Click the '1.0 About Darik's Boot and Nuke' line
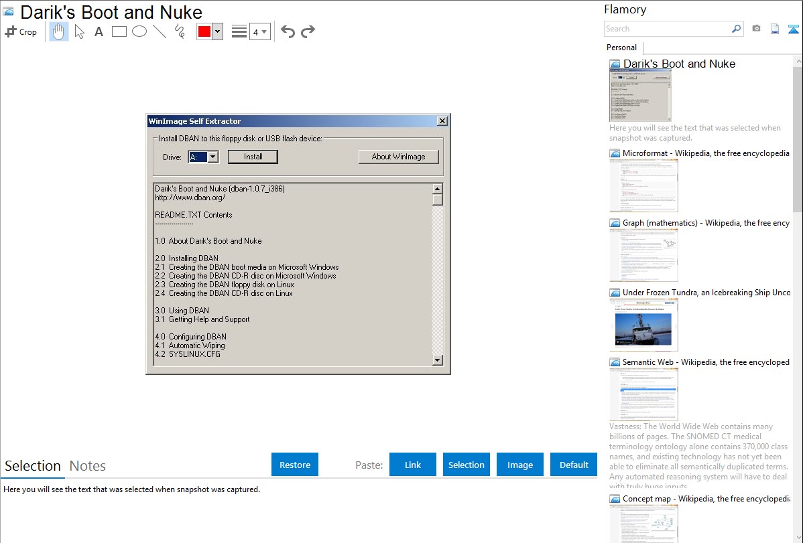 208,241
